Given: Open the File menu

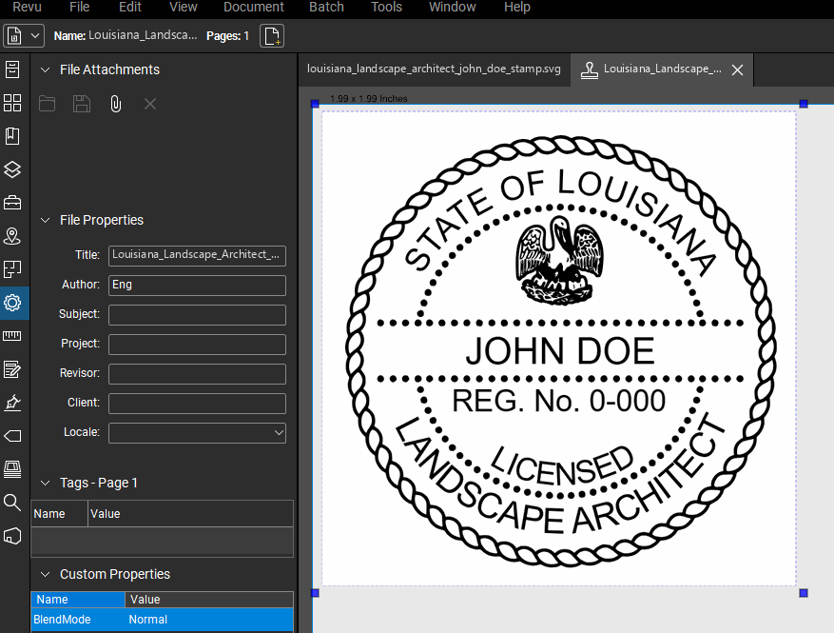Looking at the screenshot, I should tap(79, 7).
